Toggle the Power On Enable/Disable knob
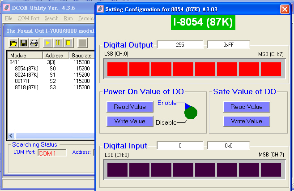 pos(191,113)
